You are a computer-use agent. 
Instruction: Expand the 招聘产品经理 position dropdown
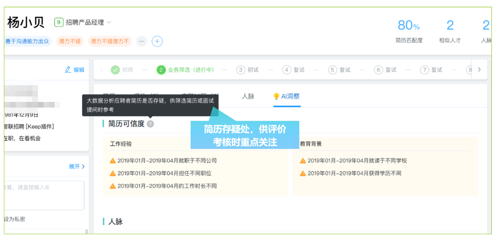pyautogui.click(x=109, y=23)
